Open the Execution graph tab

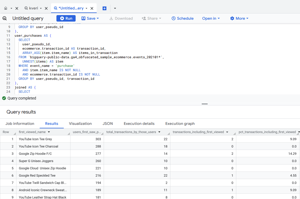[x=180, y=123]
